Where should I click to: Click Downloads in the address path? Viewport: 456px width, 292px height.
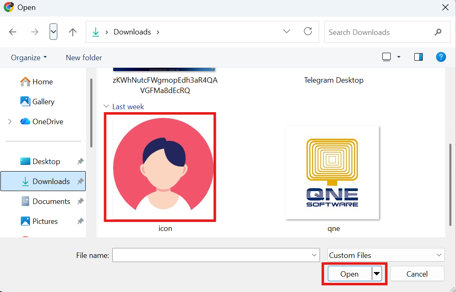click(x=132, y=32)
